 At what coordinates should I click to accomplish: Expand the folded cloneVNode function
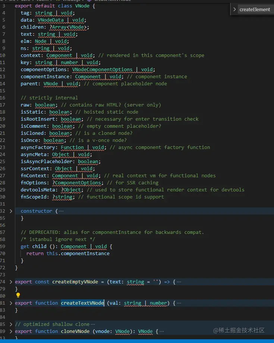tap(11, 331)
